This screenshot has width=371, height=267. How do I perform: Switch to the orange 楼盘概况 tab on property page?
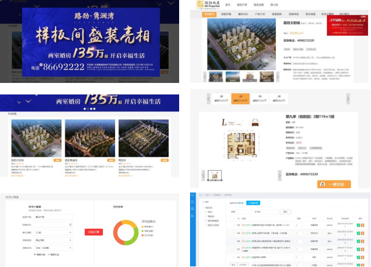coord(209,14)
